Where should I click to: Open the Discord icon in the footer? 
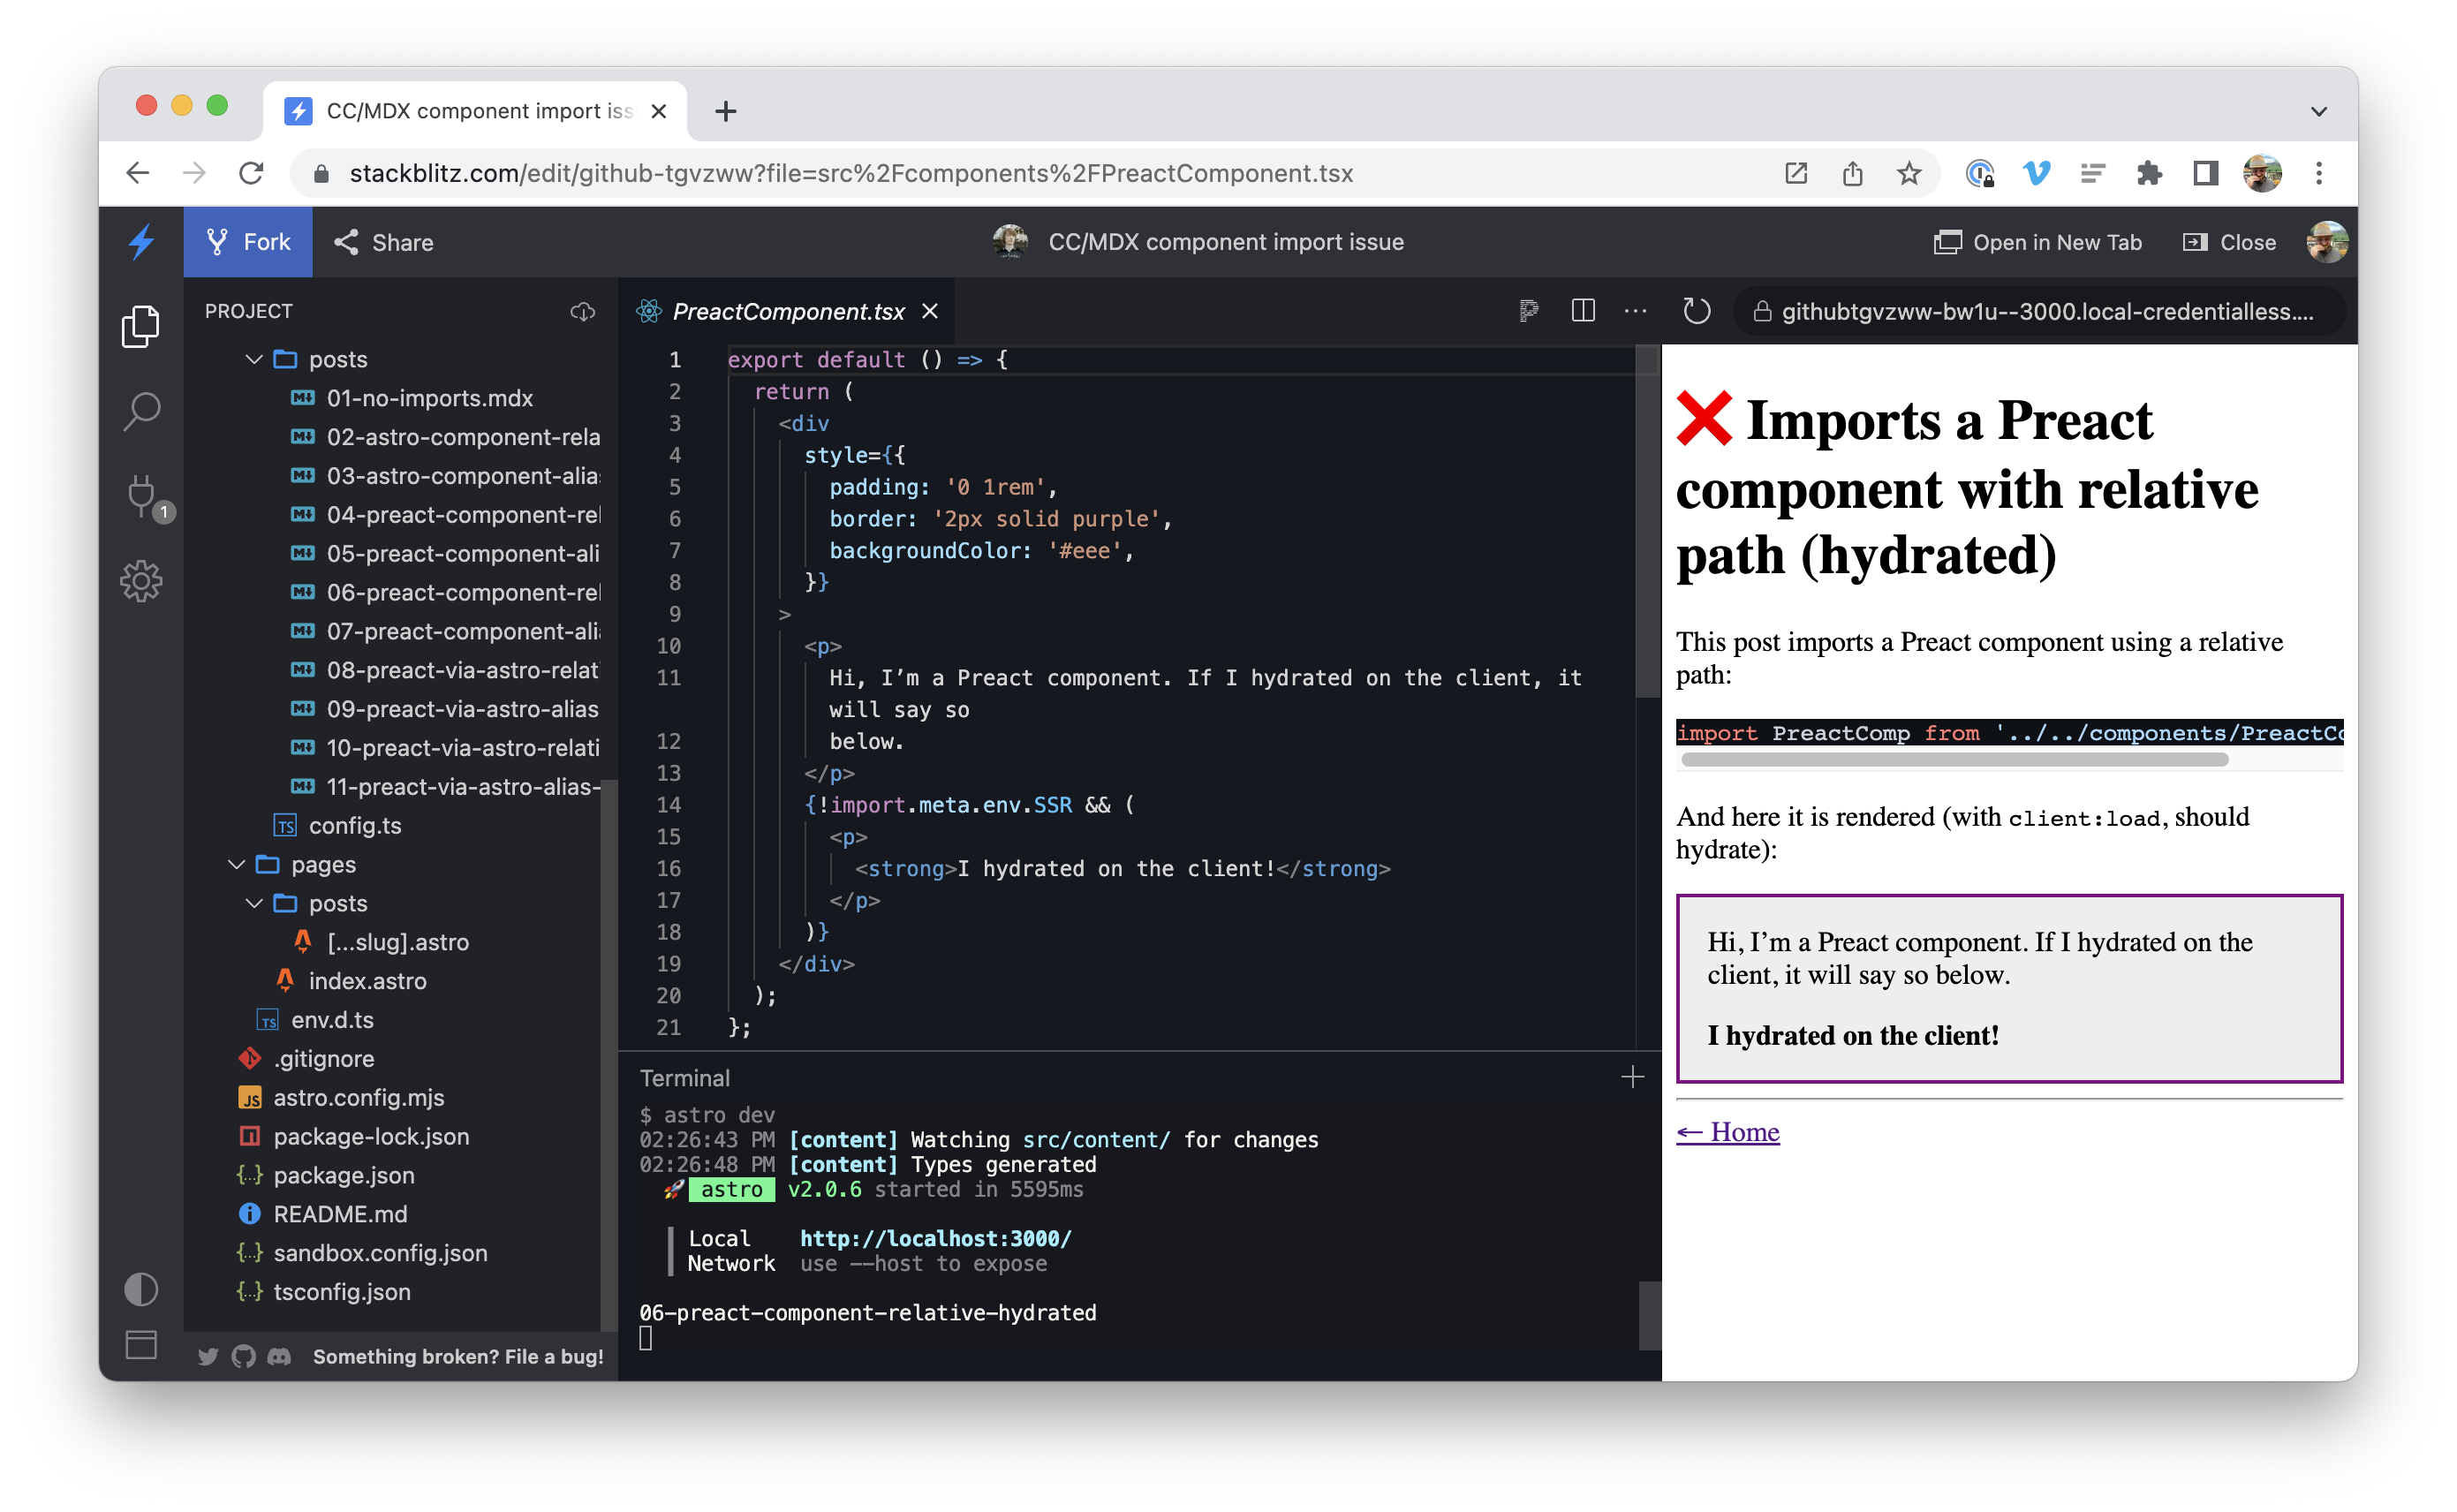point(279,1357)
